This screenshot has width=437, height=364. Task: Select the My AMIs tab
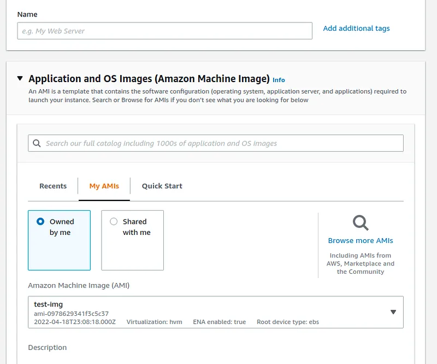point(104,186)
